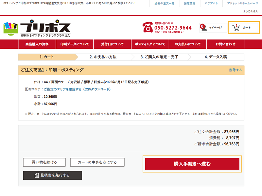Open お問い合わせ navigation item
The width and height of the screenshot is (262, 196).
(225, 44)
